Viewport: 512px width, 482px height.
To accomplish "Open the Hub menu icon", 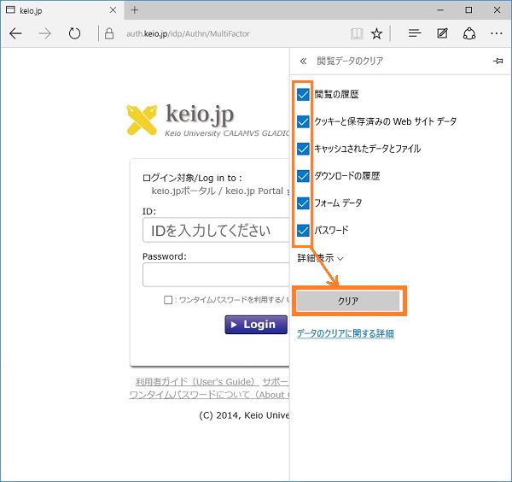I will point(415,34).
